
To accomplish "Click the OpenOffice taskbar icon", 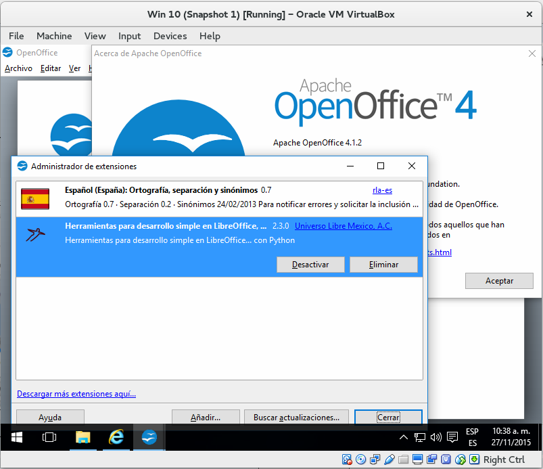I will pos(149,437).
